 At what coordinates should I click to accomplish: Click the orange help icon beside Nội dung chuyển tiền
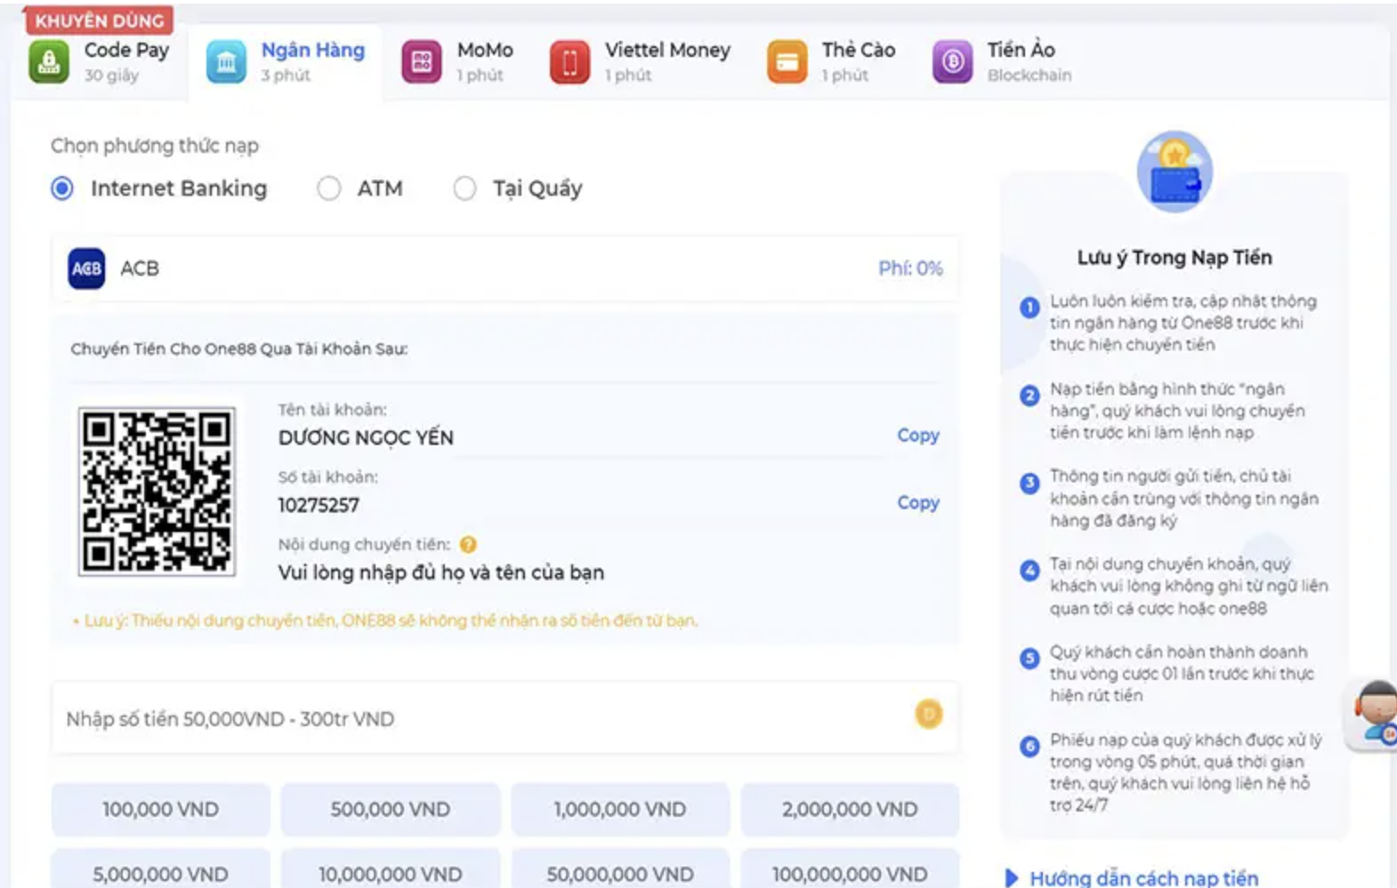point(468,545)
